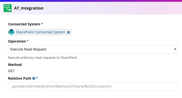182x98 pixels.
Task: Open the Operation dropdown
Action: click(93, 49)
